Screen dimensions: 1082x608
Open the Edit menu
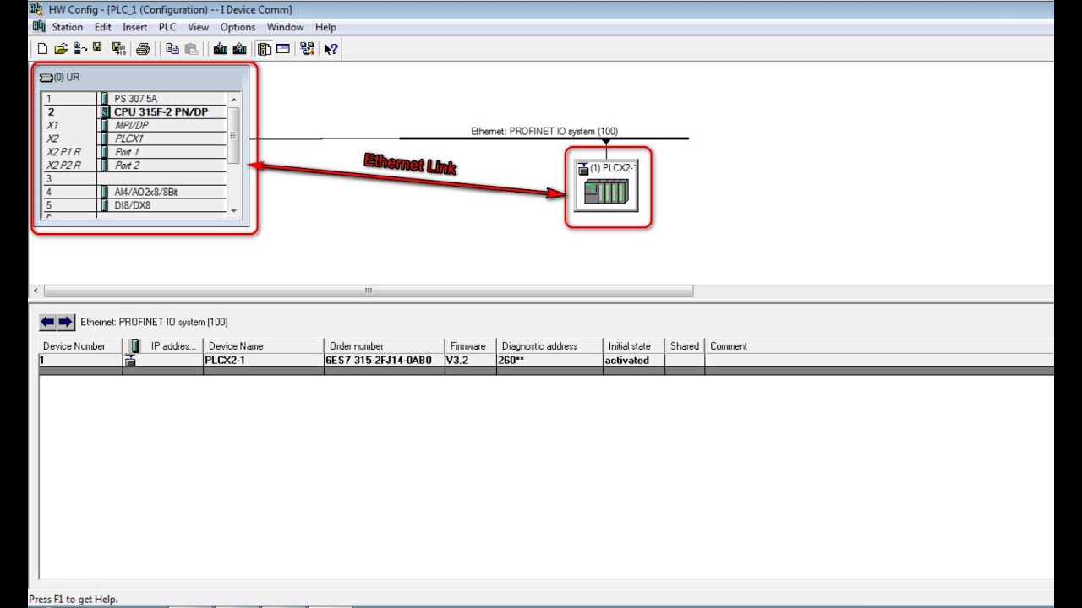[x=103, y=27]
